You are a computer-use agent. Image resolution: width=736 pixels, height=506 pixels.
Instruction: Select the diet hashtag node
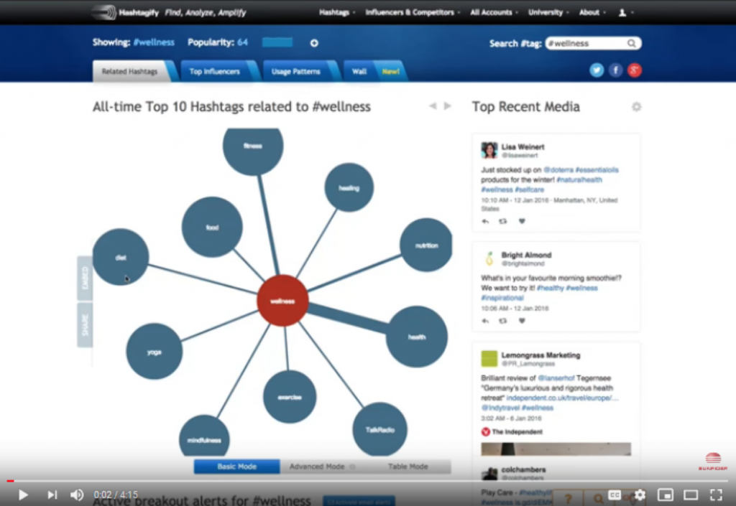(121, 257)
